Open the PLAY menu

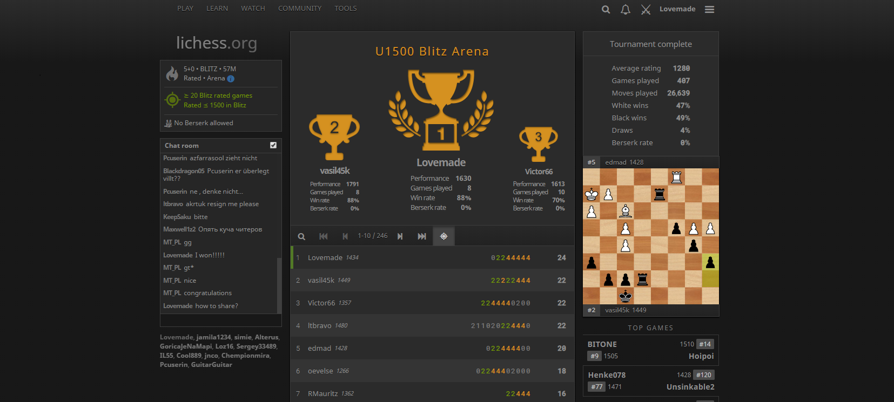point(185,9)
